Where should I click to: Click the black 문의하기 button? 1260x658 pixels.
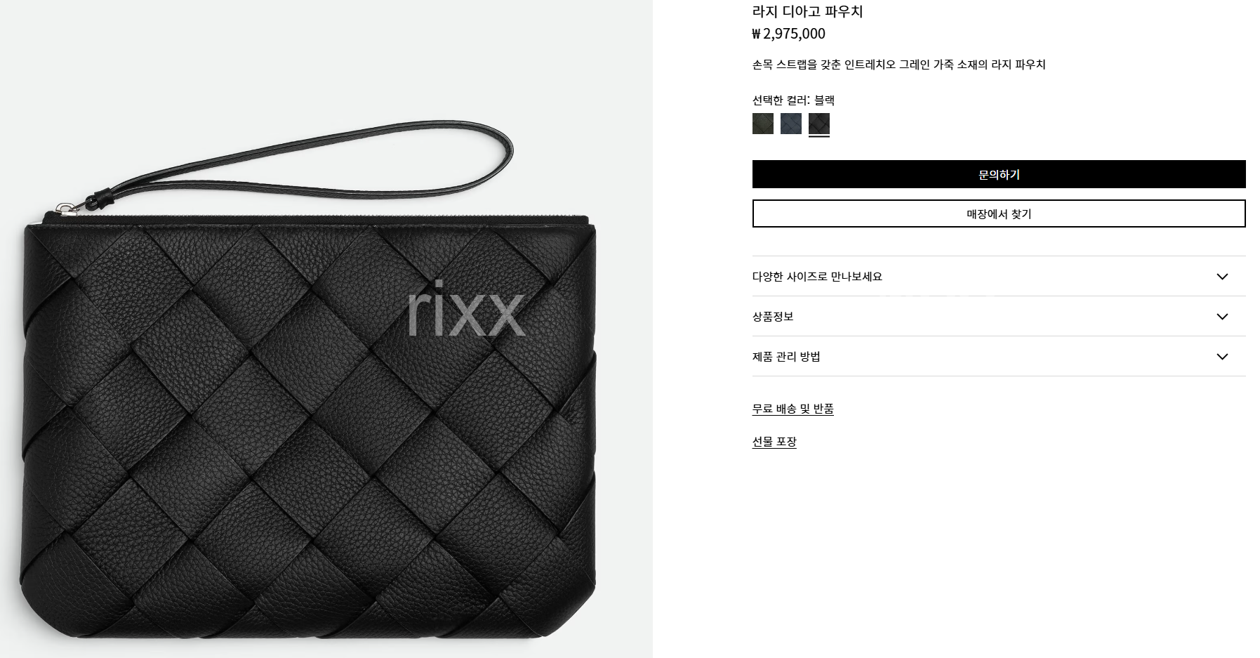pos(999,174)
